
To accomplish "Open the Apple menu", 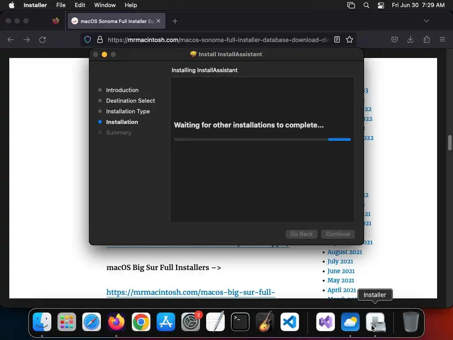I will [x=12, y=5].
